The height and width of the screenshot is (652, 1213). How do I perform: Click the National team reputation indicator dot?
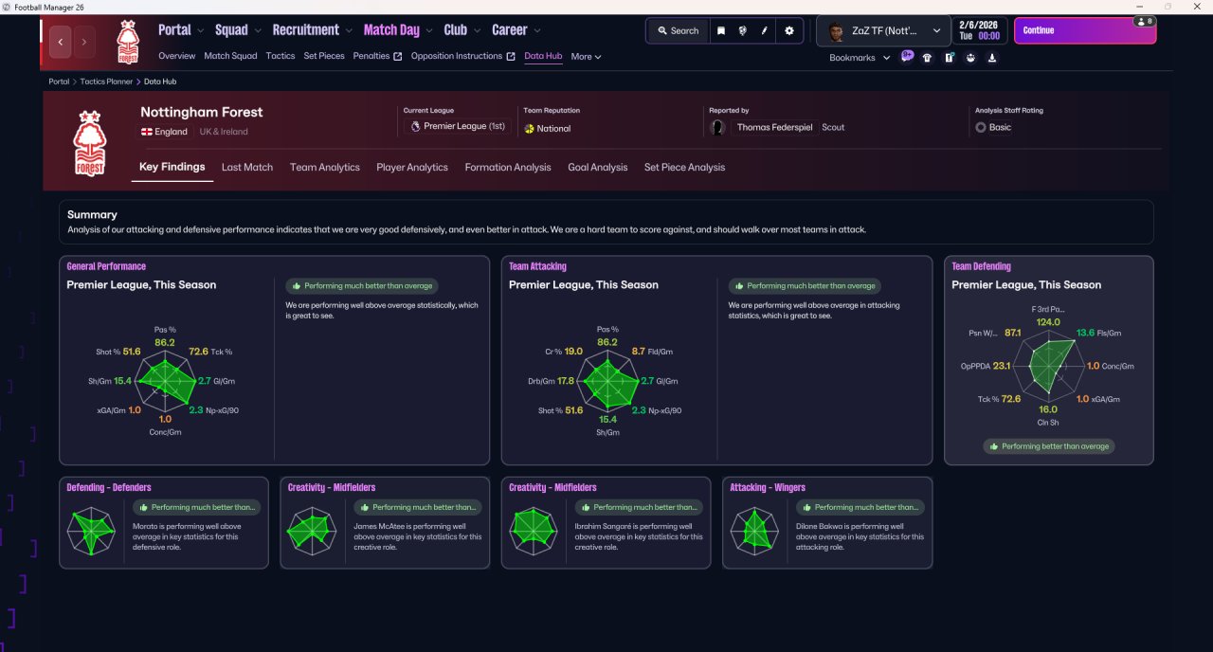(x=529, y=128)
